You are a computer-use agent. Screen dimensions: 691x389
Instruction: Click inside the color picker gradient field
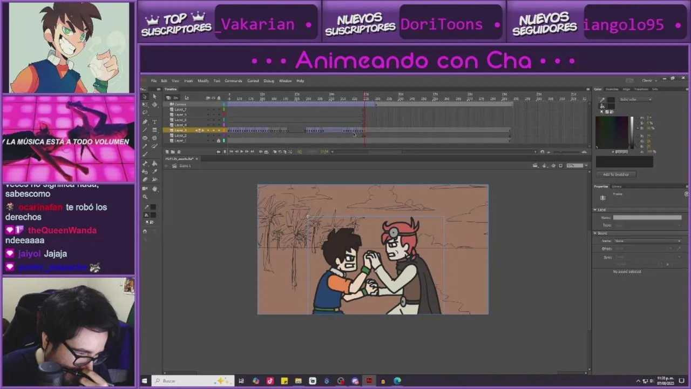pyautogui.click(x=612, y=132)
